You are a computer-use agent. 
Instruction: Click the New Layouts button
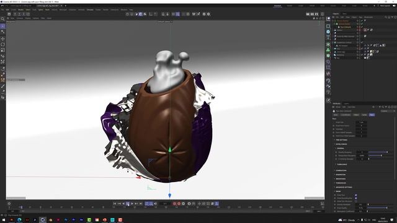pos(385,6)
